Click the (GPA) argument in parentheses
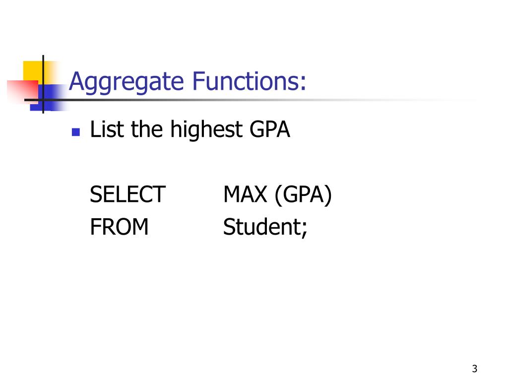The height and width of the screenshot is (381, 508). click(303, 194)
